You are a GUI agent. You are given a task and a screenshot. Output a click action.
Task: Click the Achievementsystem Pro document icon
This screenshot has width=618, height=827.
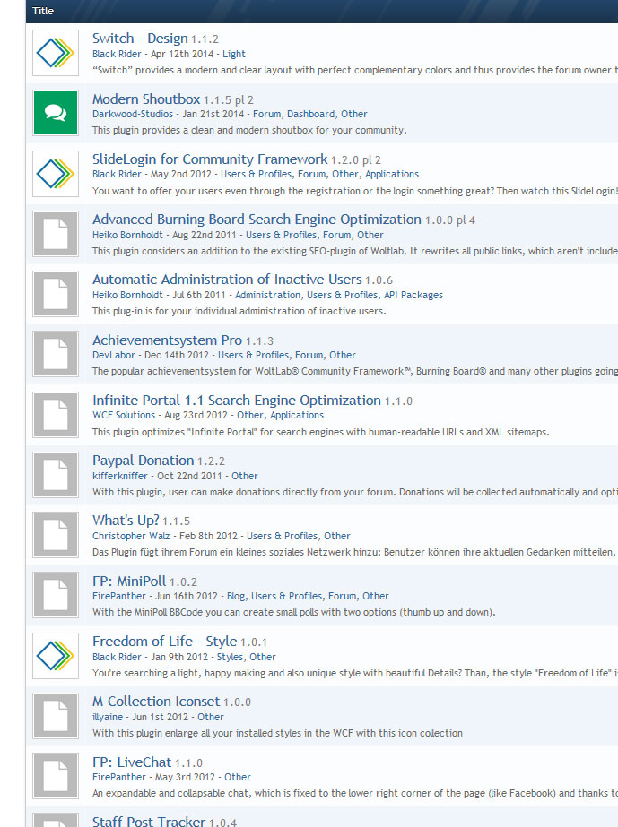point(56,354)
